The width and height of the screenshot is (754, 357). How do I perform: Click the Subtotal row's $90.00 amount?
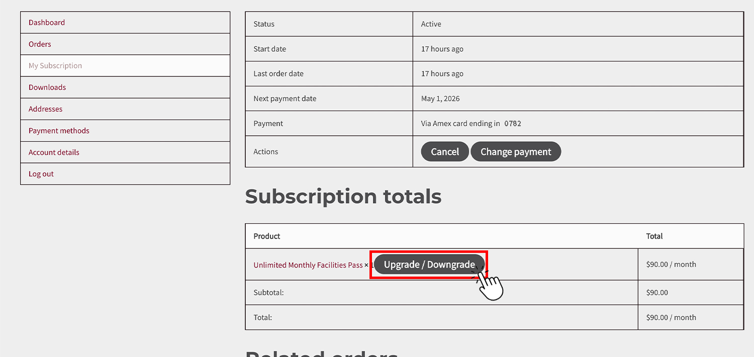pos(657,293)
